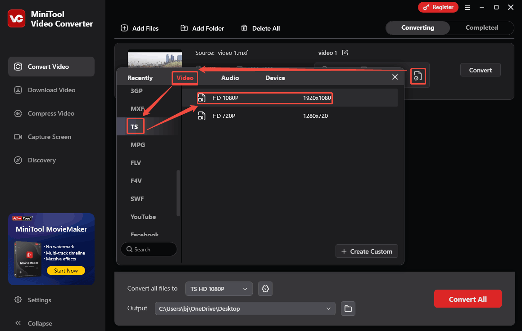Click the Convert All button

click(468, 299)
